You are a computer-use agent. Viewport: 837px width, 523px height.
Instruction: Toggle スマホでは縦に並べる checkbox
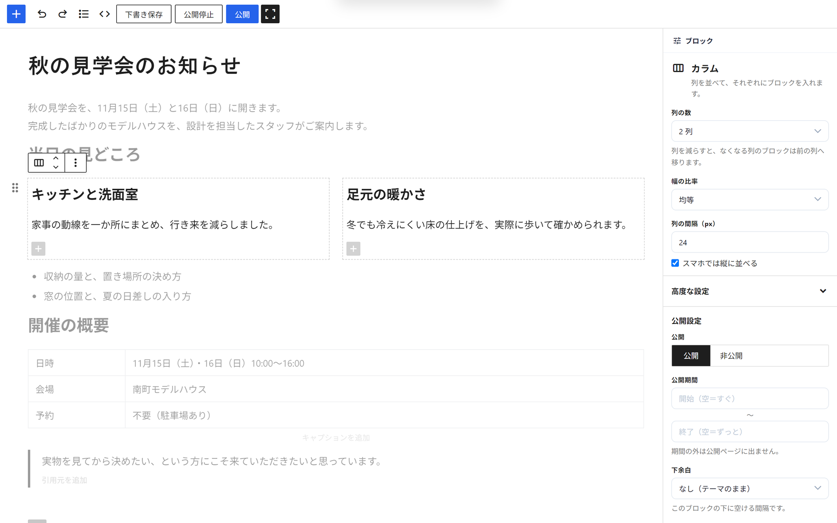pyautogui.click(x=675, y=263)
